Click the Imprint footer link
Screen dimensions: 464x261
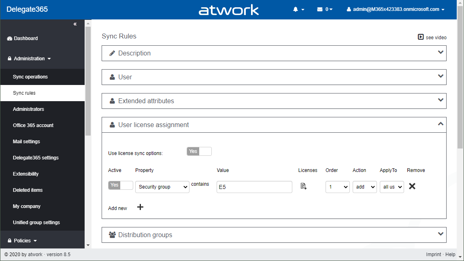tap(433, 255)
